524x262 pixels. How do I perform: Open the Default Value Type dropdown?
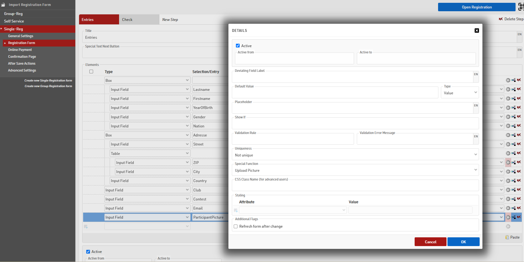point(460,93)
